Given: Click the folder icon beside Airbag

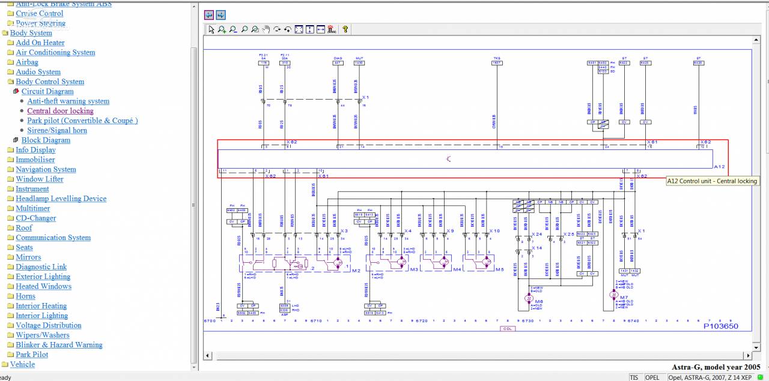Looking at the screenshot, I should pyautogui.click(x=11, y=62).
